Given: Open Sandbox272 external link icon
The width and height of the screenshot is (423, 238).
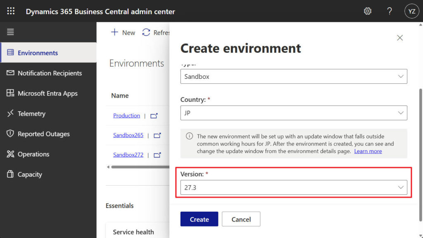Looking at the screenshot, I should pos(157,155).
